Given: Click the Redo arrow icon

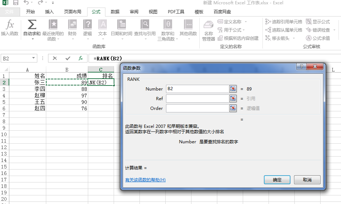Looking at the screenshot, I should pyautogui.click(x=40, y=3).
